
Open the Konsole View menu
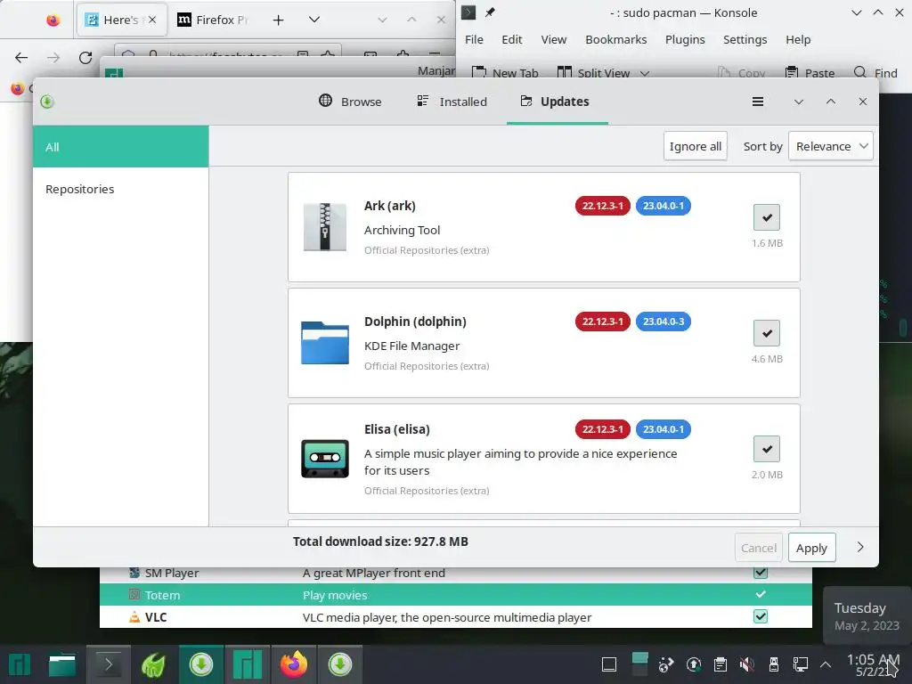coord(554,39)
